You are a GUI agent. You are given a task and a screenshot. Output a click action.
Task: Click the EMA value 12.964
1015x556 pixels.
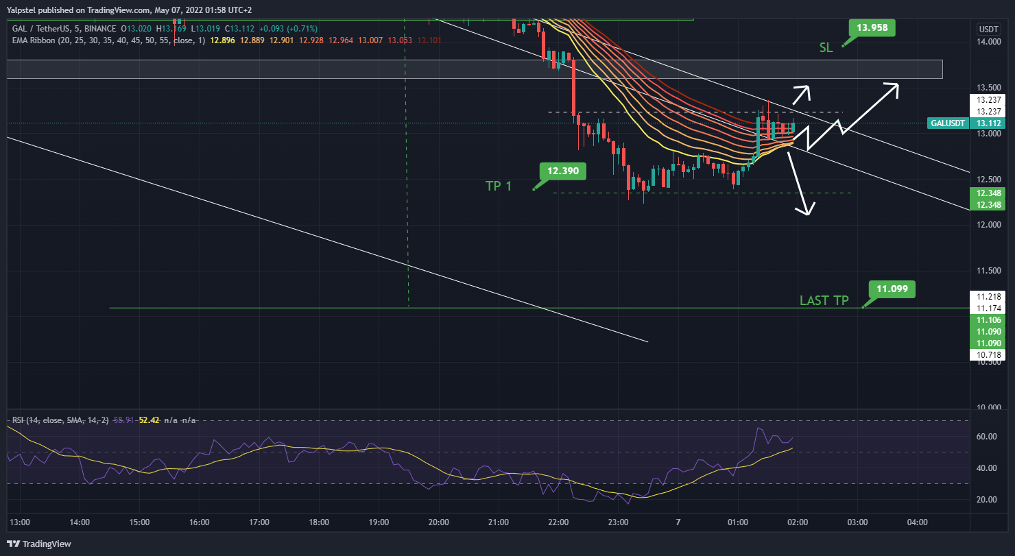pos(340,40)
